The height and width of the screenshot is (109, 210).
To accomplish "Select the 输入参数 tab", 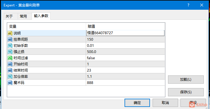I will point(41,16).
